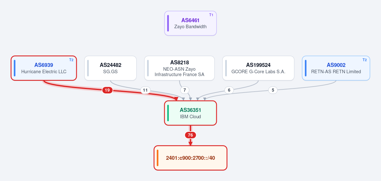The width and height of the screenshot is (381, 181).
Task: Open the AS24482 SG.GS node
Action: (110, 68)
